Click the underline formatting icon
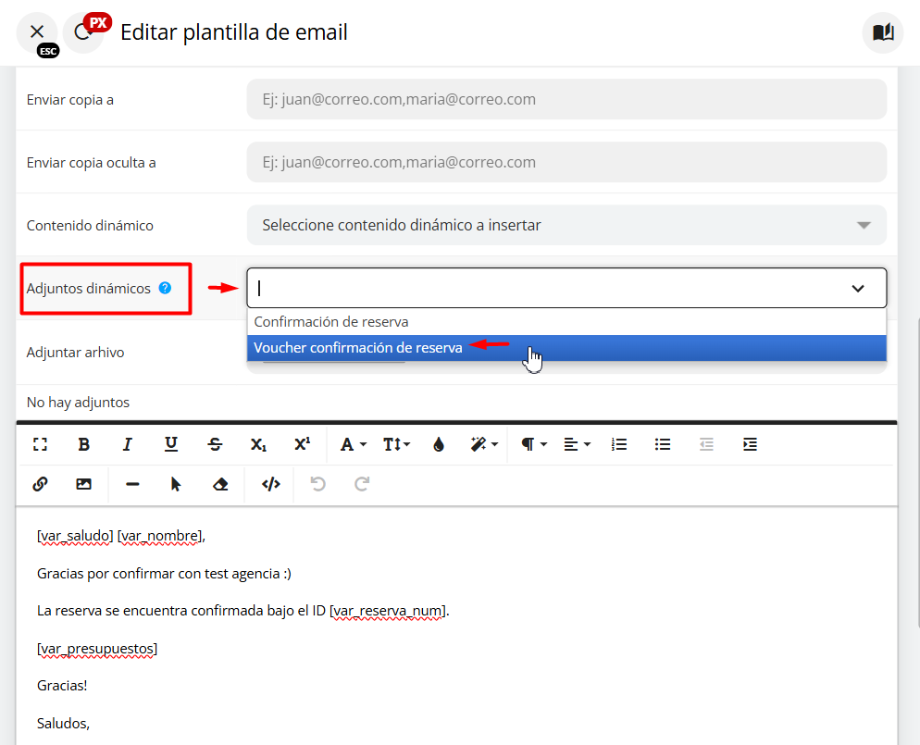Image resolution: width=920 pixels, height=745 pixels. [x=171, y=444]
